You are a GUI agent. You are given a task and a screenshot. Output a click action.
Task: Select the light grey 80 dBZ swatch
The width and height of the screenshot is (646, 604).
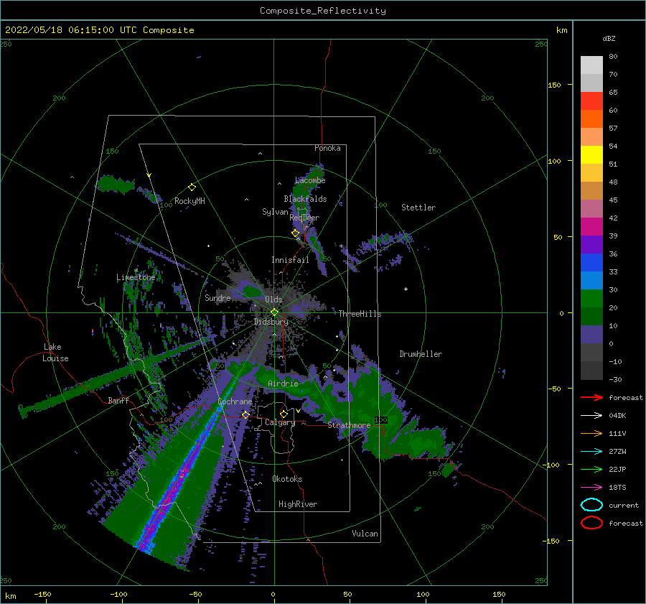[591, 65]
